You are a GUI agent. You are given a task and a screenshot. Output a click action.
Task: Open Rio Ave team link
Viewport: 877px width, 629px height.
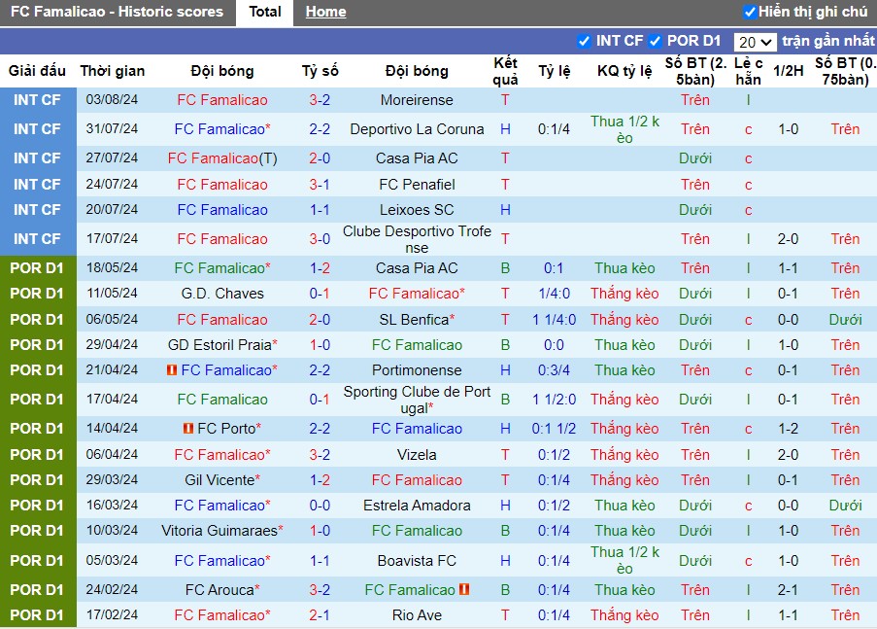click(x=417, y=615)
